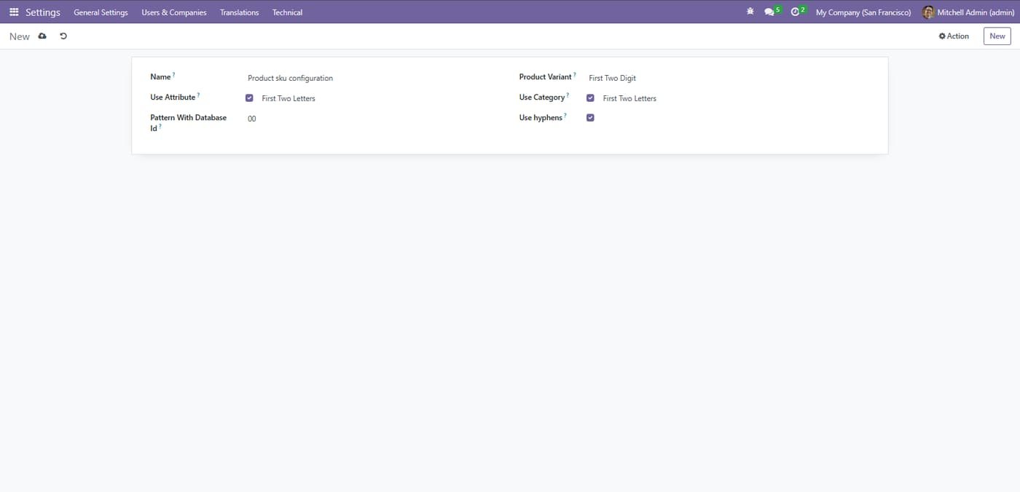Open the Action gear menu
Viewport: 1020px width, 492px height.
click(x=954, y=36)
